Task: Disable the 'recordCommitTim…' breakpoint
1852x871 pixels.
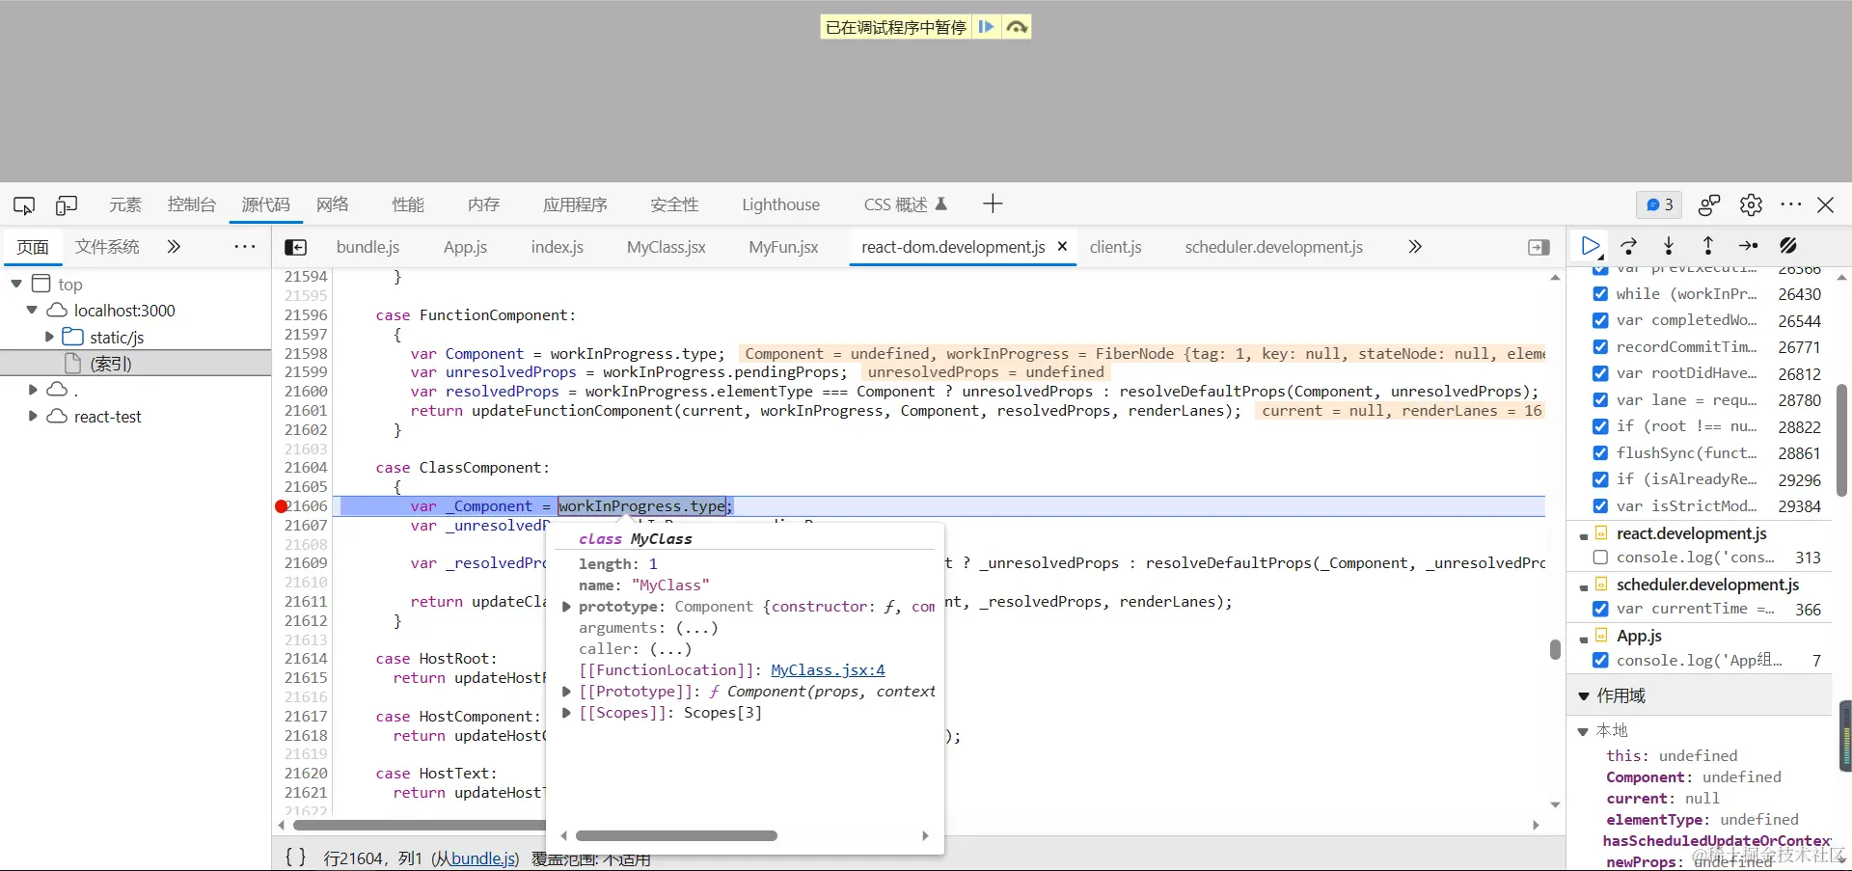Action: 1600,347
